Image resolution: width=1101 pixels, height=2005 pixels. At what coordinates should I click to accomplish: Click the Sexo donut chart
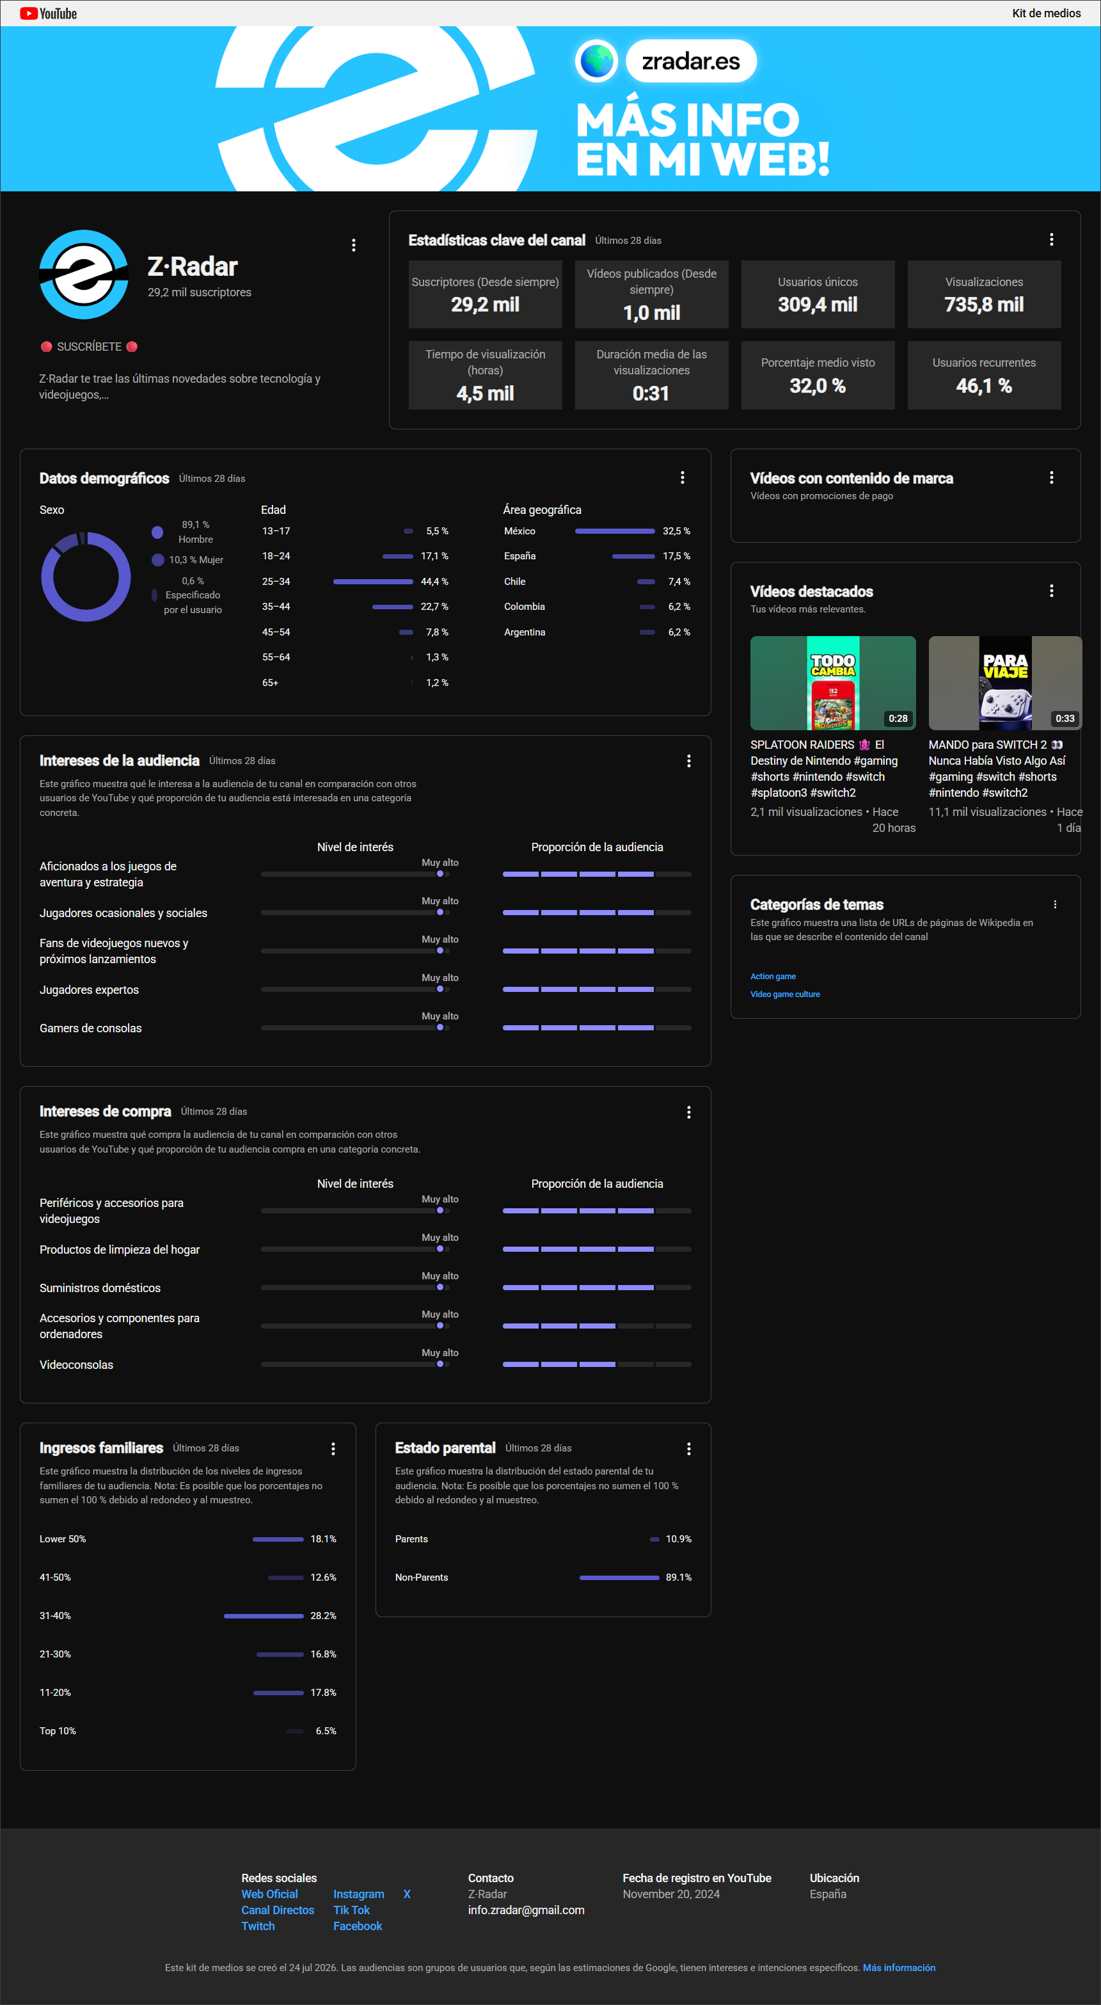[86, 577]
